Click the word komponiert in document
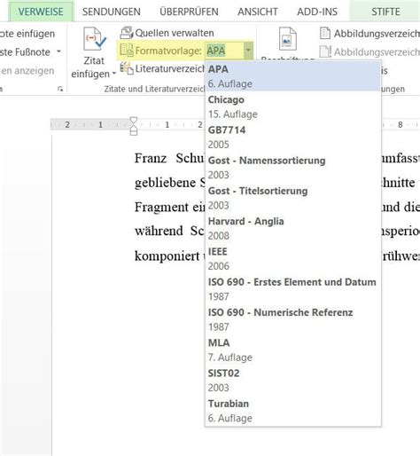The width and height of the screenshot is (420, 456). (x=167, y=256)
